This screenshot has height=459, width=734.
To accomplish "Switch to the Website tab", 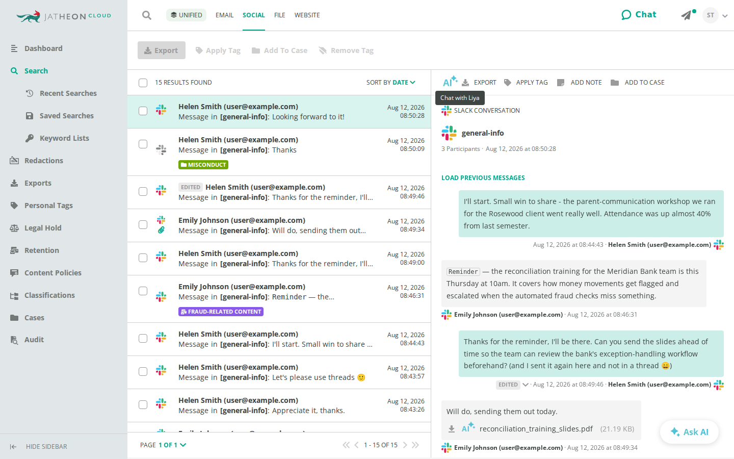I will pos(307,15).
